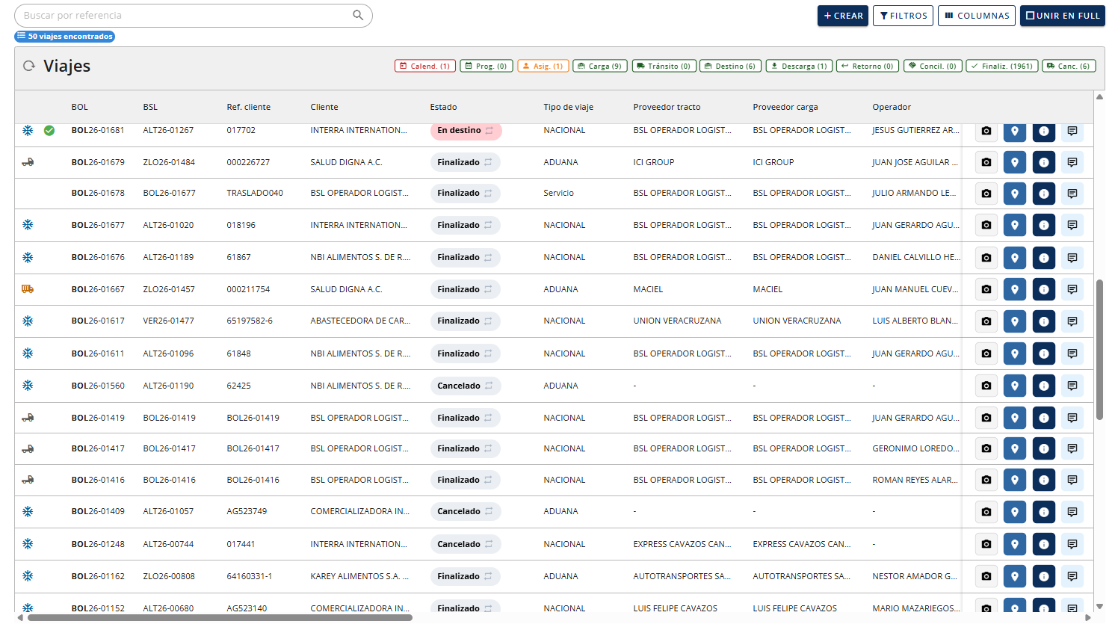Viewport: 1115px width, 630px height.
Task: Open info details for BOL26-01560 trip
Action: tap(1044, 386)
